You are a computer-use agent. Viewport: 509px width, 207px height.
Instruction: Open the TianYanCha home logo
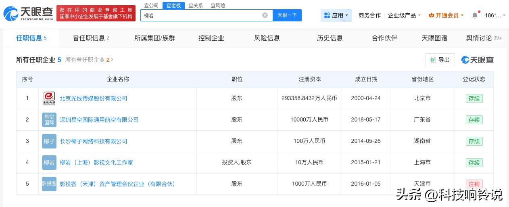click(28, 14)
